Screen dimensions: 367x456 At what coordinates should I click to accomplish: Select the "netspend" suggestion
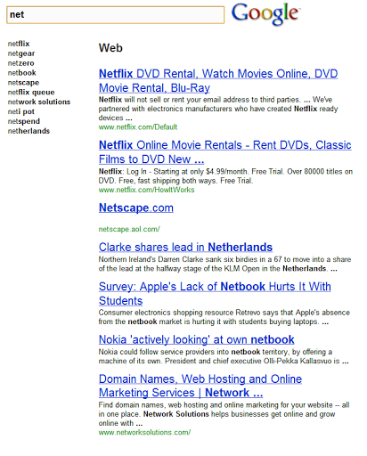[24, 121]
